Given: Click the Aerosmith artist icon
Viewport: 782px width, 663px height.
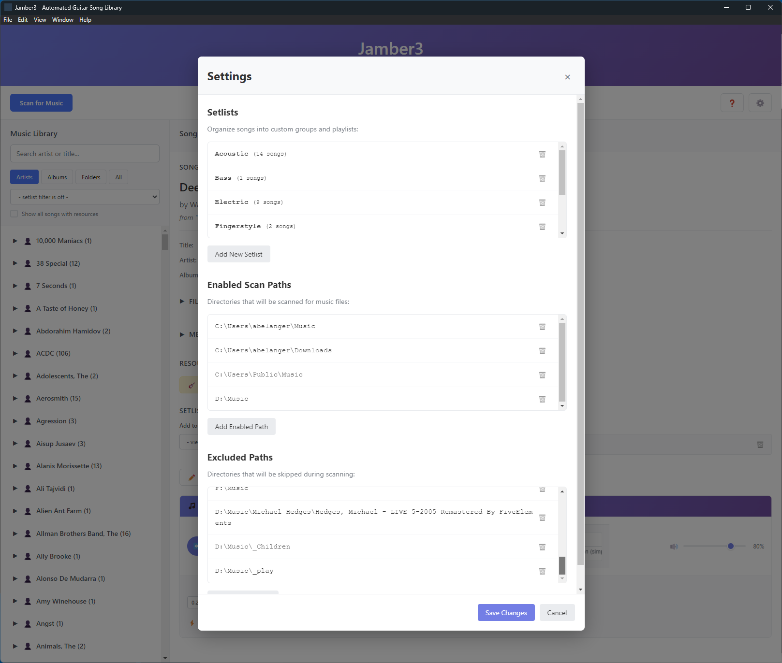Looking at the screenshot, I should [28, 399].
